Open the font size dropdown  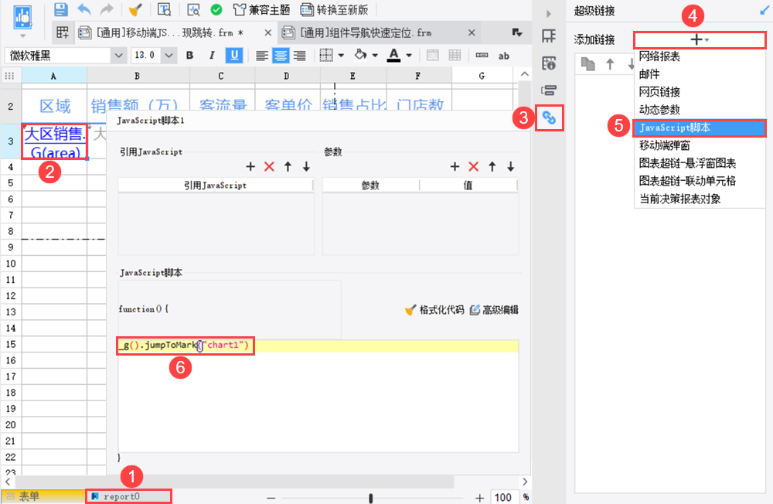(169, 56)
